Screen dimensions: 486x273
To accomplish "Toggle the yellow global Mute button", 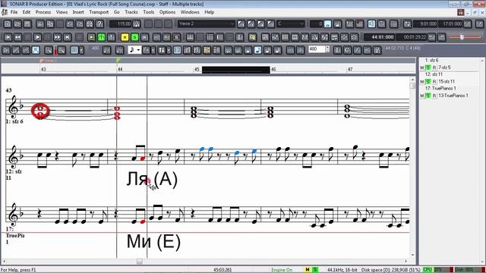I will pos(125,37).
